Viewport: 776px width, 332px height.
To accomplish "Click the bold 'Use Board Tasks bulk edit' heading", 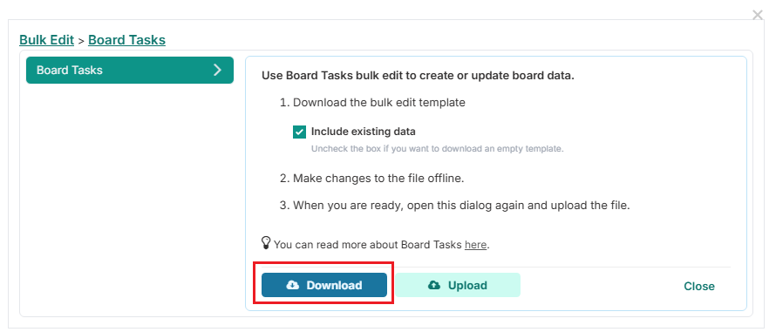I will pyautogui.click(x=419, y=76).
